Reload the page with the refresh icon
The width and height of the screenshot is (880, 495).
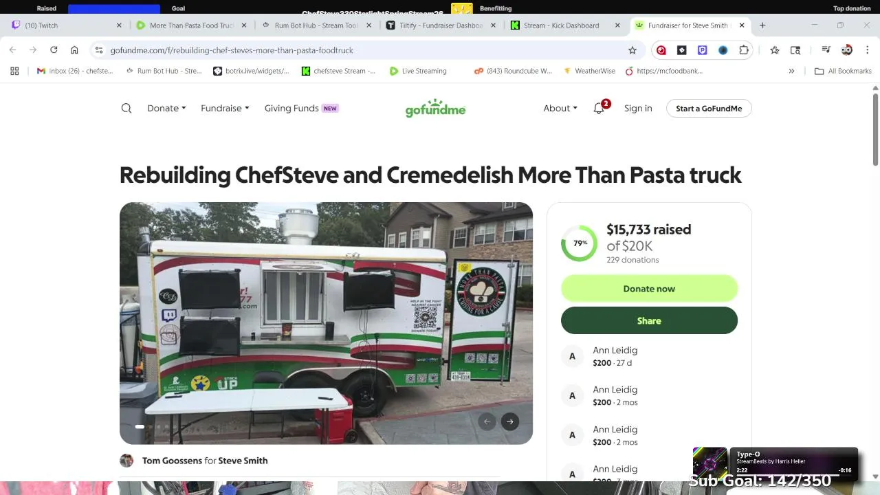pos(54,50)
